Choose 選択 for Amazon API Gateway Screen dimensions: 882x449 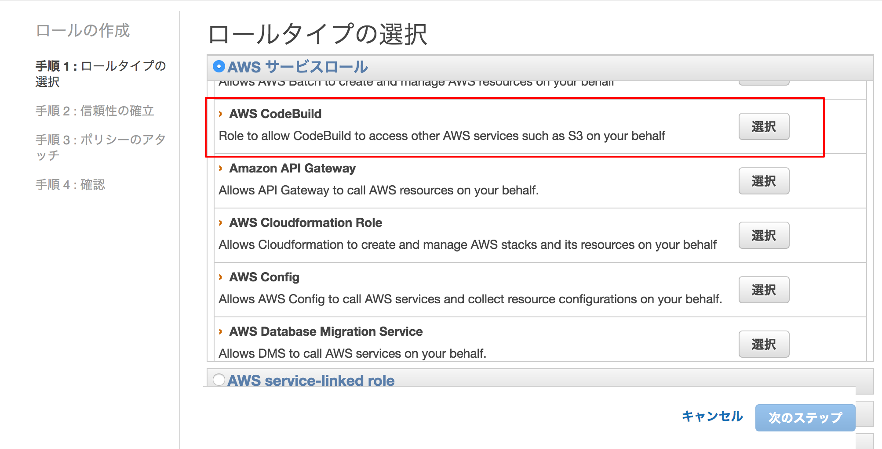(764, 181)
